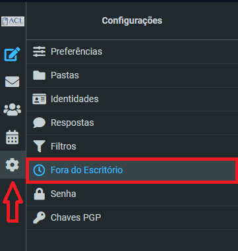
Task: Open the mail envelope icon
Action: click(x=13, y=82)
